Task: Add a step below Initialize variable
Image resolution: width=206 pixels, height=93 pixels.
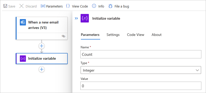Action: coord(42,69)
